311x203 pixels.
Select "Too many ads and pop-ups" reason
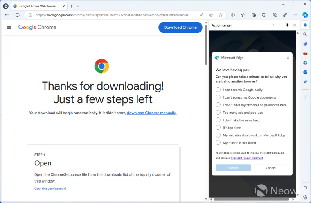[x=218, y=113]
